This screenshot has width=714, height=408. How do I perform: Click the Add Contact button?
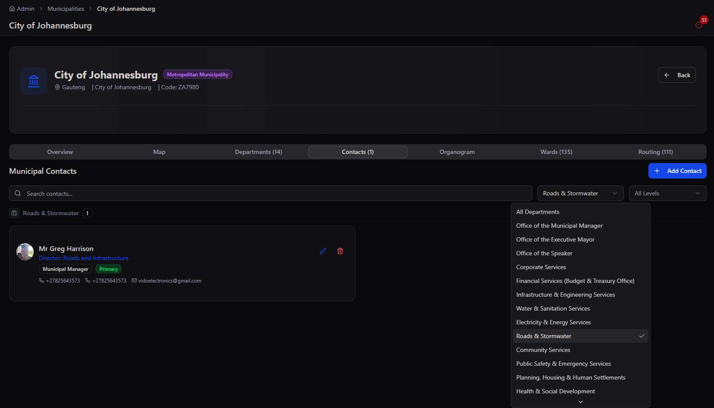click(x=677, y=171)
